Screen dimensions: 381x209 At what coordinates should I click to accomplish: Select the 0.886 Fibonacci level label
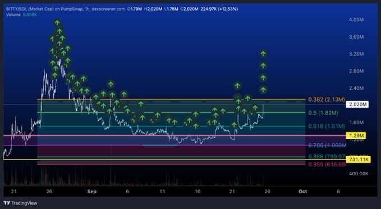327,156
